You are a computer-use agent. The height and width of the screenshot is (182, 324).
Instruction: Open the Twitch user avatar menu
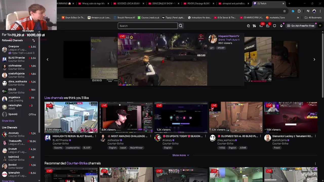click(320, 26)
